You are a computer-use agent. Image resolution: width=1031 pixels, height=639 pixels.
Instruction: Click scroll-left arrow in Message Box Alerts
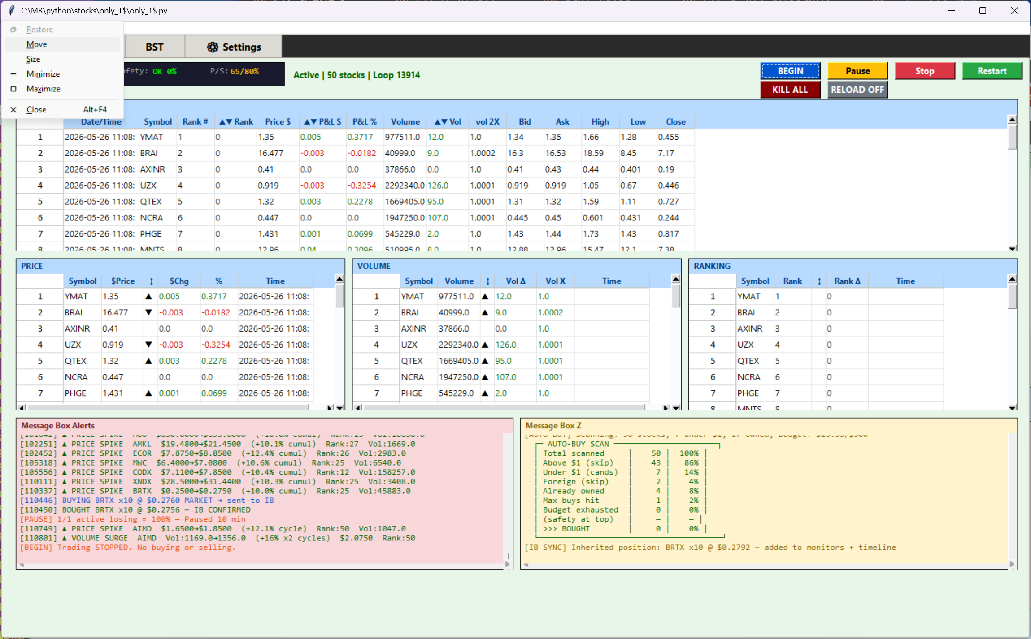click(x=22, y=565)
